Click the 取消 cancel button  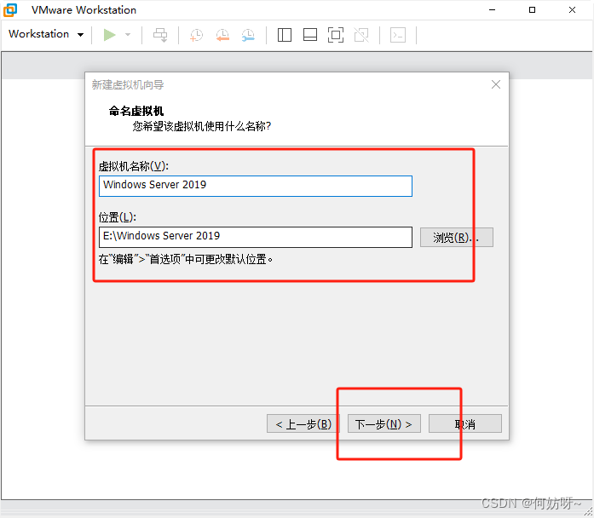(465, 423)
